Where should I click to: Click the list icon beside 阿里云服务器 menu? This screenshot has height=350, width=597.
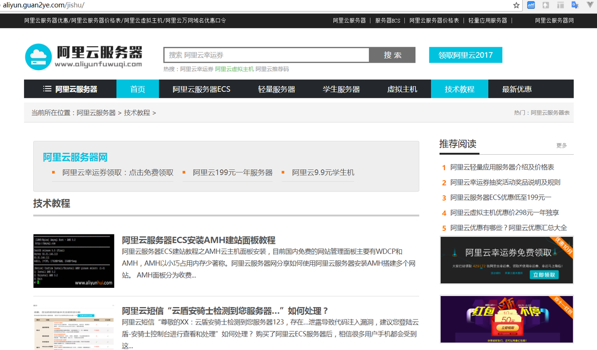coord(47,89)
